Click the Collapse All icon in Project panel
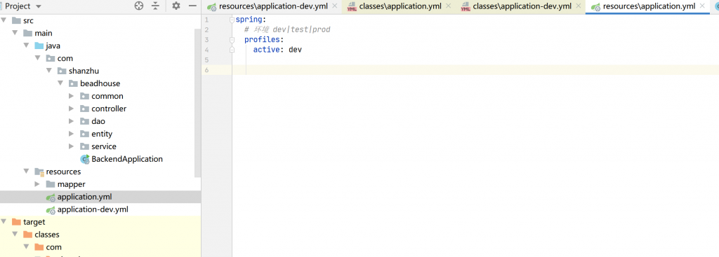Image resolution: width=719 pixels, height=257 pixels. pos(156,6)
